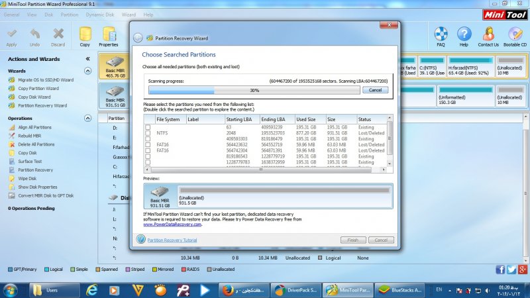Open the General menu
This screenshot has width=530, height=298.
pyautogui.click(x=11, y=15)
